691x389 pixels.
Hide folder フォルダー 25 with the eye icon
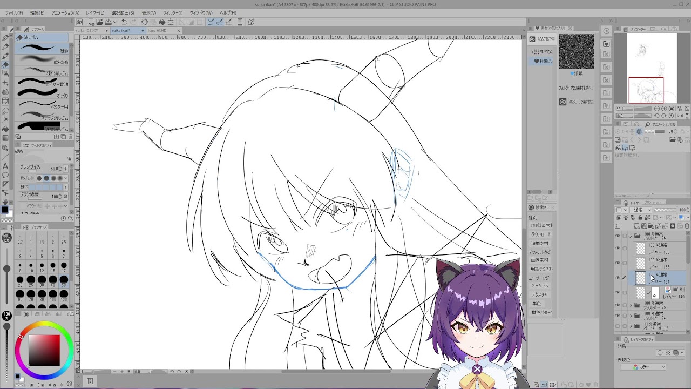(618, 305)
